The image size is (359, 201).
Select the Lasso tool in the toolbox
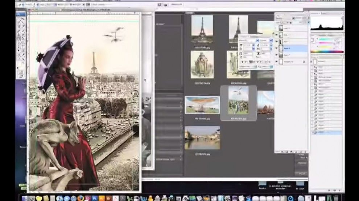pyautogui.click(x=19, y=23)
